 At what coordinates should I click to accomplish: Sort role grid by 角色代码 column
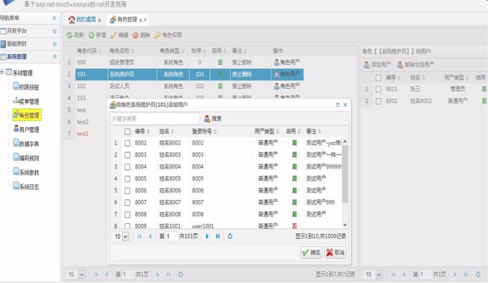click(x=89, y=51)
